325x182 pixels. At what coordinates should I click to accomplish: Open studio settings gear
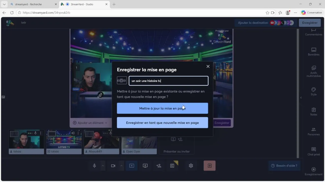click(191, 166)
